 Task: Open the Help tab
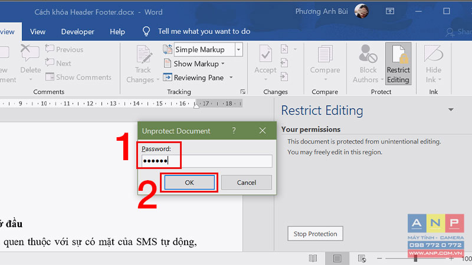117,32
